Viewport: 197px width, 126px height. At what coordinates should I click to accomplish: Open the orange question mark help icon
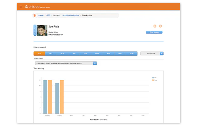coord(160,26)
